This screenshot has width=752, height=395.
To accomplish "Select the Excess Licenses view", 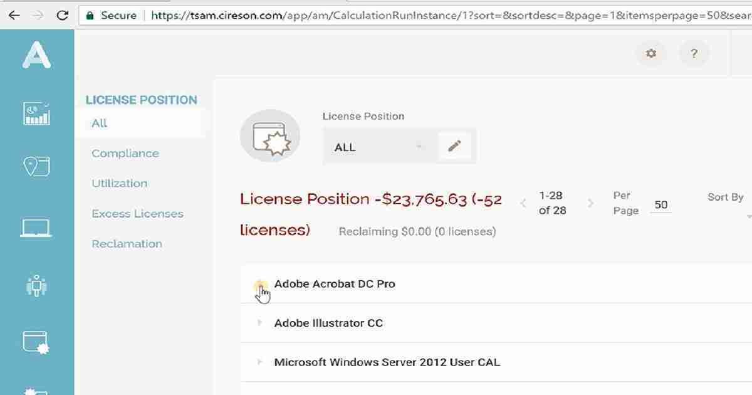I will coord(137,213).
